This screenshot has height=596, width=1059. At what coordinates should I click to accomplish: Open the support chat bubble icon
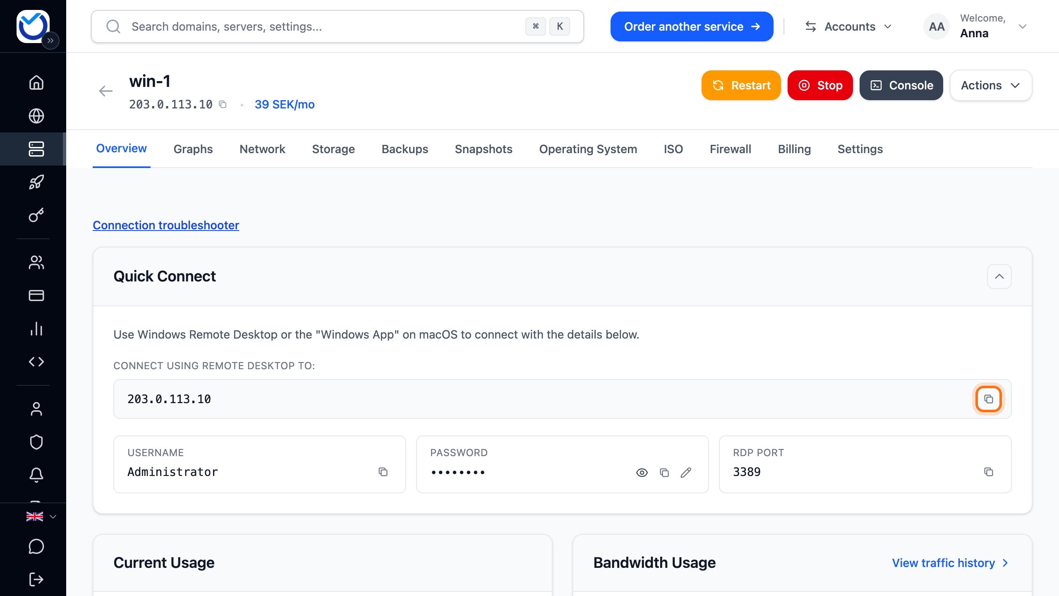[x=36, y=546]
